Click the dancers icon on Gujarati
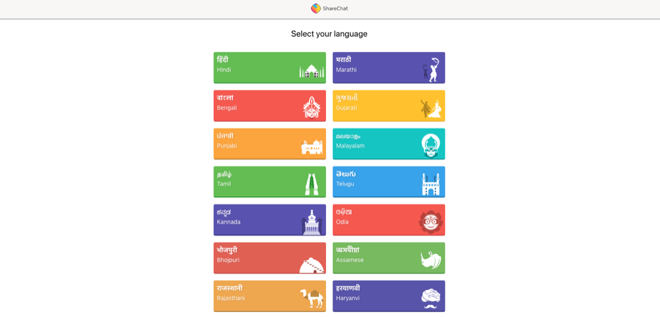Screen dimensions: 660x317 [x=431, y=108]
